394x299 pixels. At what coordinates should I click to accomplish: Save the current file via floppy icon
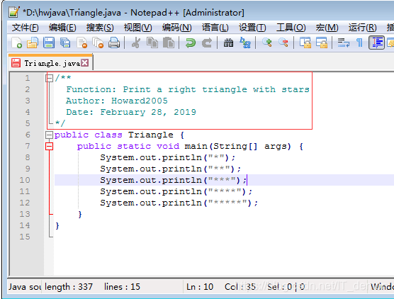[x=49, y=43]
